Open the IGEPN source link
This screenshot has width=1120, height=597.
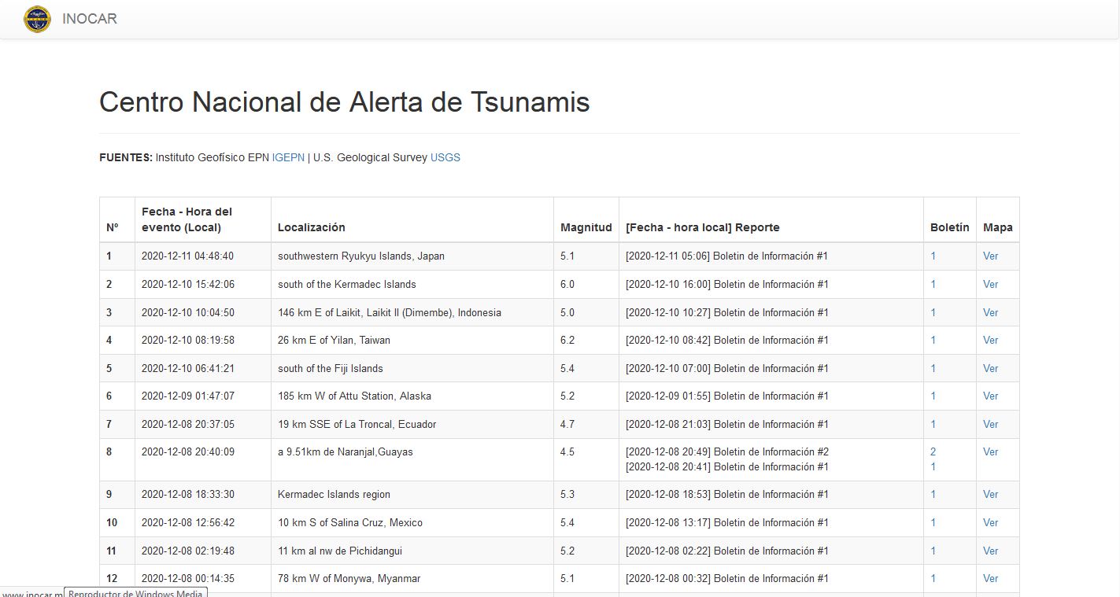(x=288, y=157)
